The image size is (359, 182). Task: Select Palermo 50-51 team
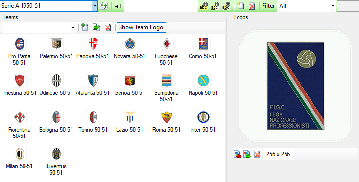click(56, 48)
